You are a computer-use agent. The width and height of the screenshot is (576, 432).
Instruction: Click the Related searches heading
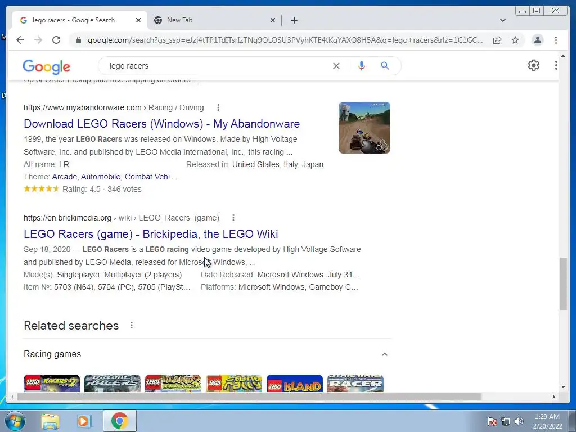[71, 326]
